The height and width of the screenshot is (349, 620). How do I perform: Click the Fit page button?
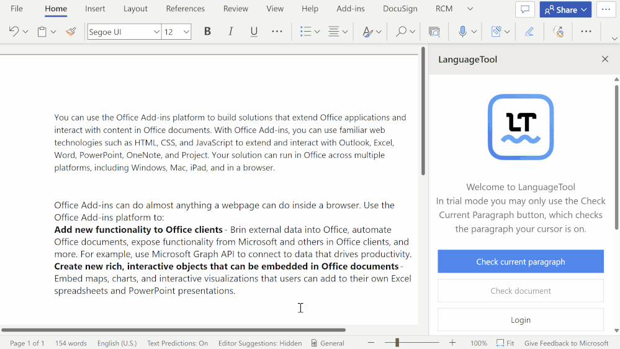[x=505, y=343]
